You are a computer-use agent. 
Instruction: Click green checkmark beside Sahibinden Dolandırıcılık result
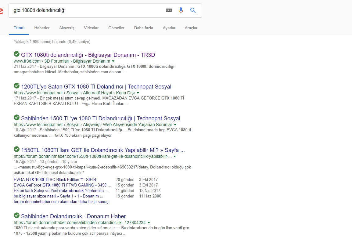(16, 215)
